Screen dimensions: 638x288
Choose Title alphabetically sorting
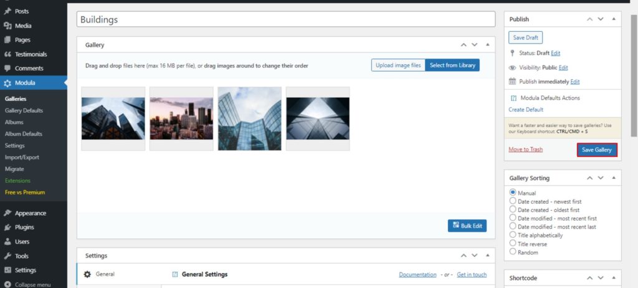pyautogui.click(x=513, y=236)
